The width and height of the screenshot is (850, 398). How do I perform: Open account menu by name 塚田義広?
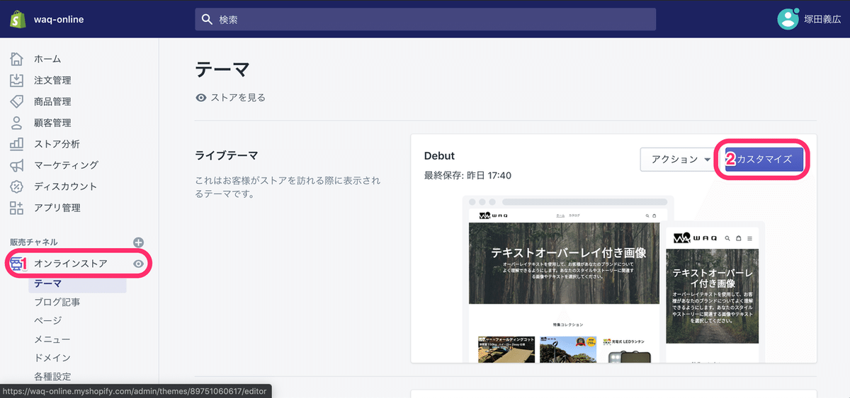pyautogui.click(x=823, y=19)
